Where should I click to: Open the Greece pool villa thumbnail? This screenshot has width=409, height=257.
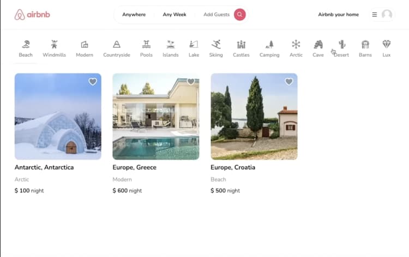pos(155,117)
